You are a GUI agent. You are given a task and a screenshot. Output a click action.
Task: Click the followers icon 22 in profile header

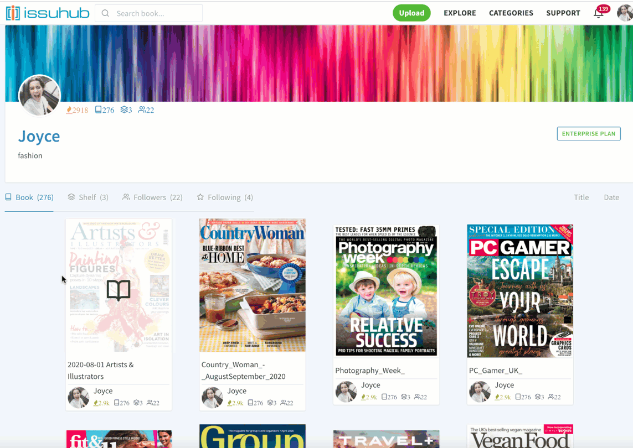coord(142,110)
